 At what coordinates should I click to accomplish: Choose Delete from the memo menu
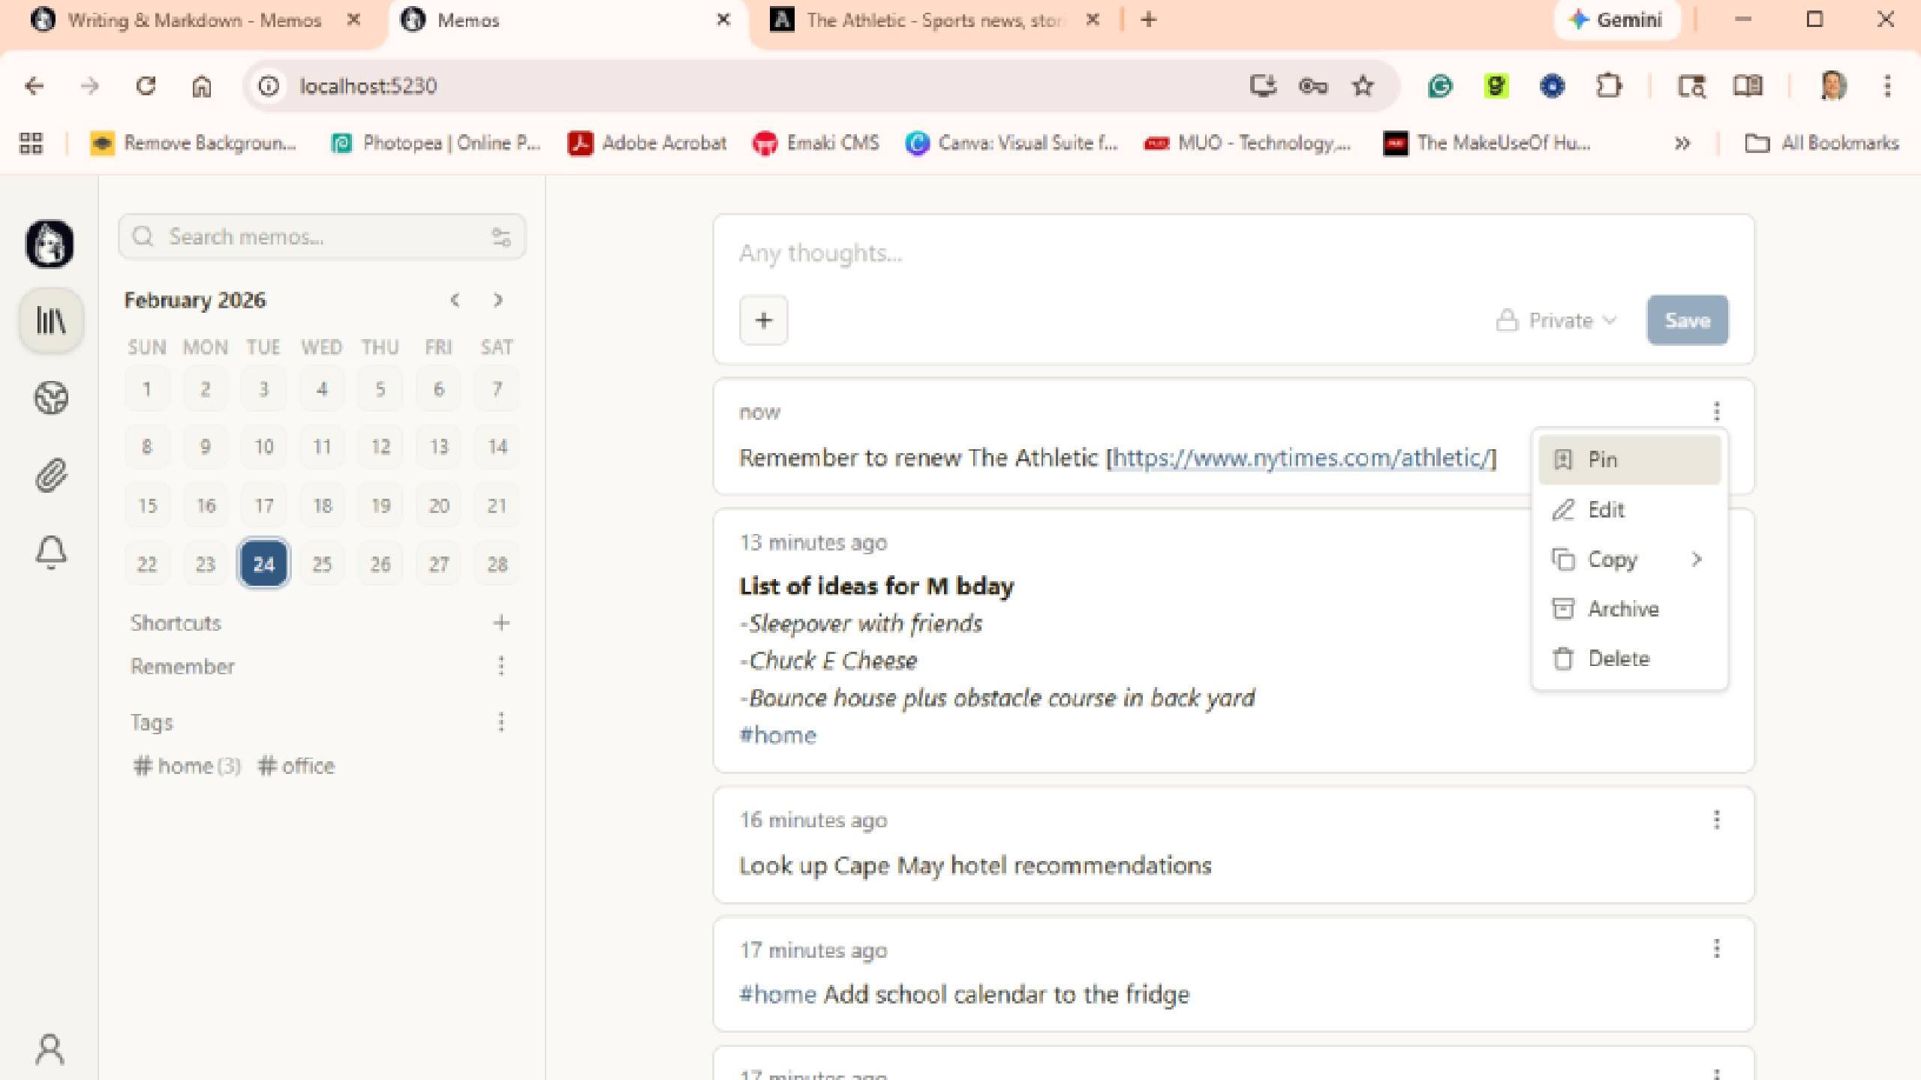[1629, 658]
